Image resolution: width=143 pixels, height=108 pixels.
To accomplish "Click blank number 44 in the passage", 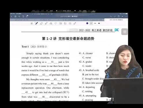I will tap(52, 84).
